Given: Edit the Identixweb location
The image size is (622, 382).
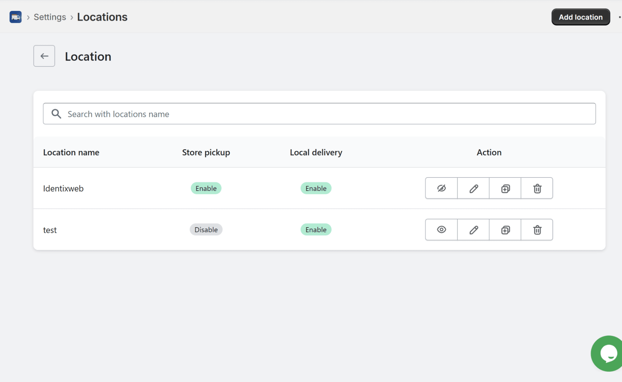Looking at the screenshot, I should pos(473,188).
